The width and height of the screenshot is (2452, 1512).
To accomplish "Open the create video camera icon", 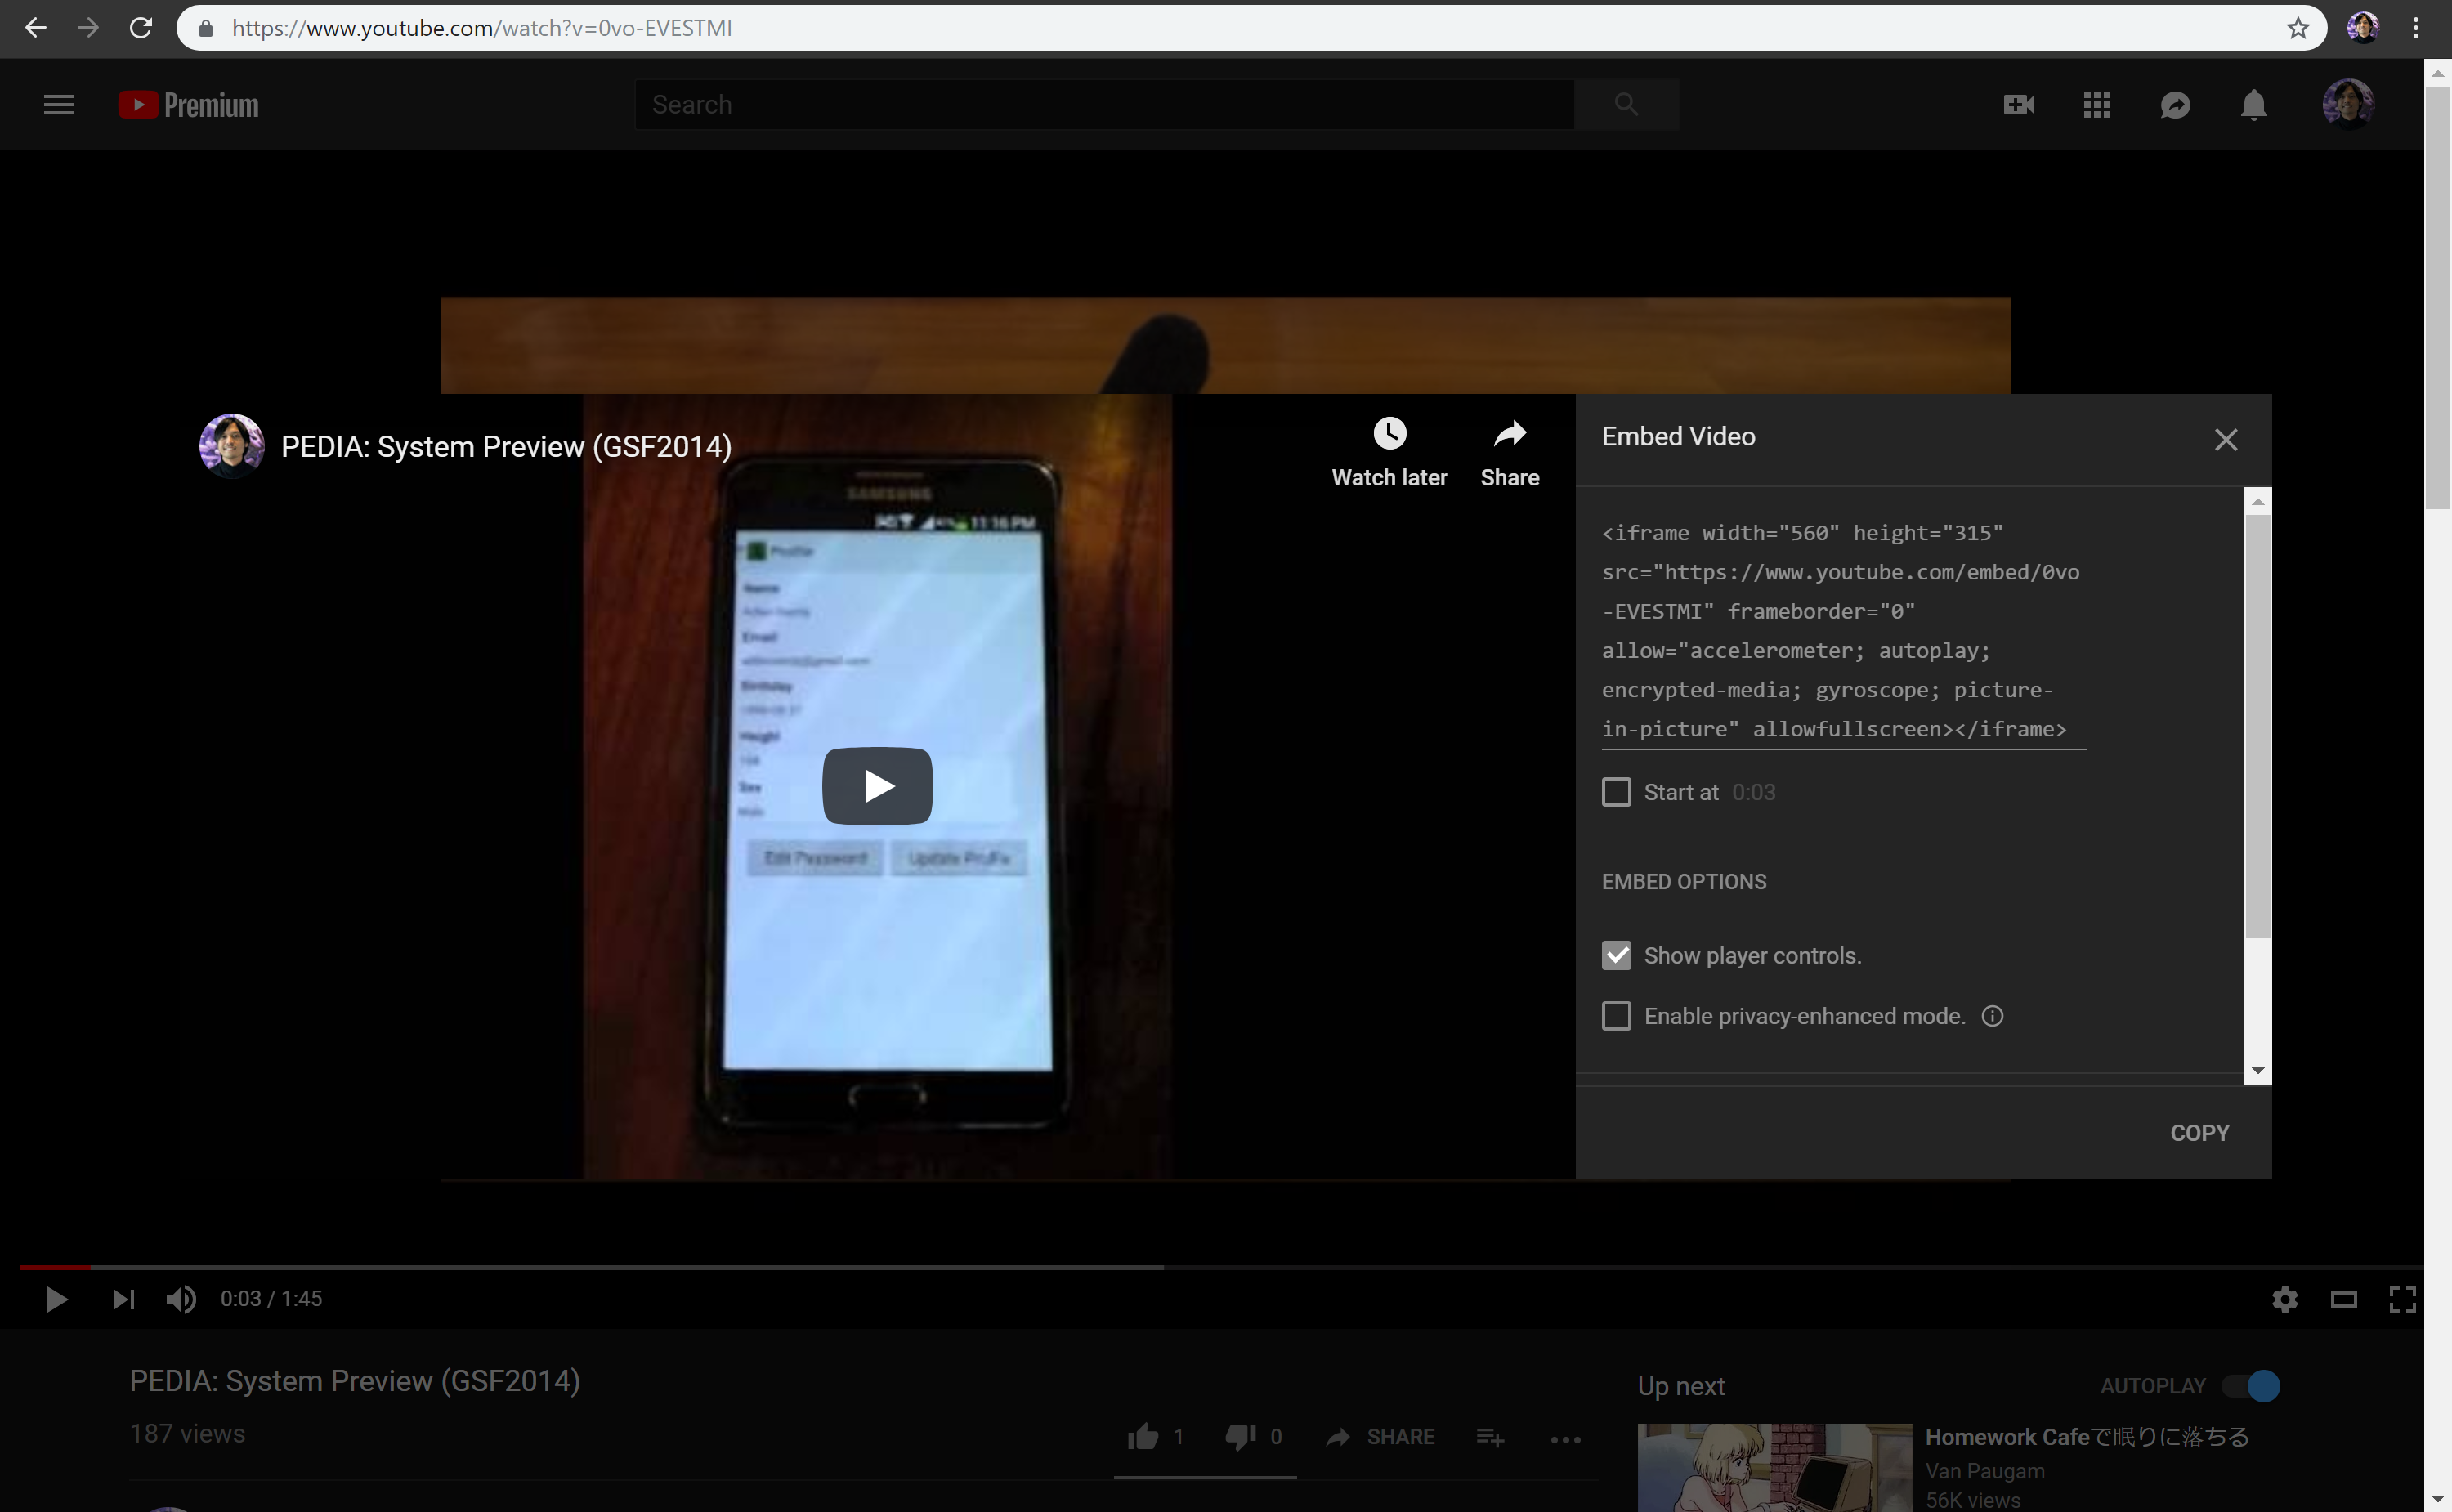I will pos(2018,105).
